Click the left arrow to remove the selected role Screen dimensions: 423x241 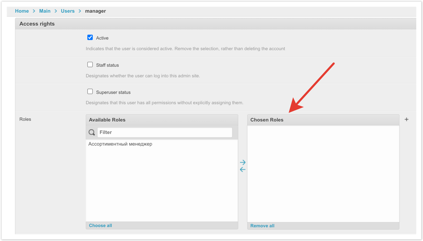tap(243, 170)
